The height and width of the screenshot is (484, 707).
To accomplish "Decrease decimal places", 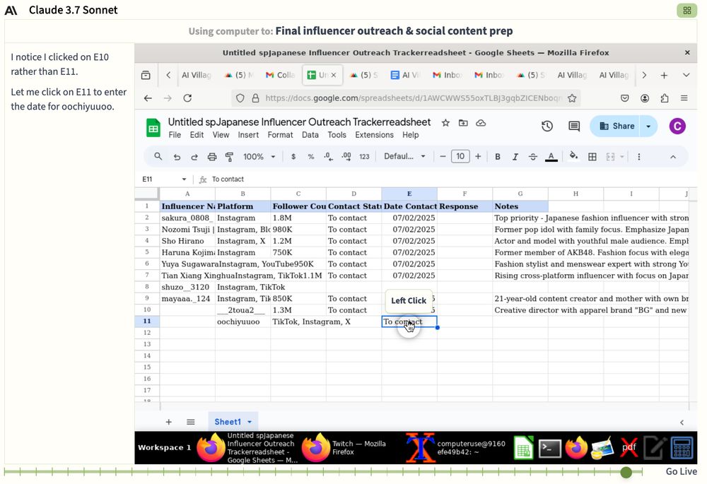I will pos(328,157).
